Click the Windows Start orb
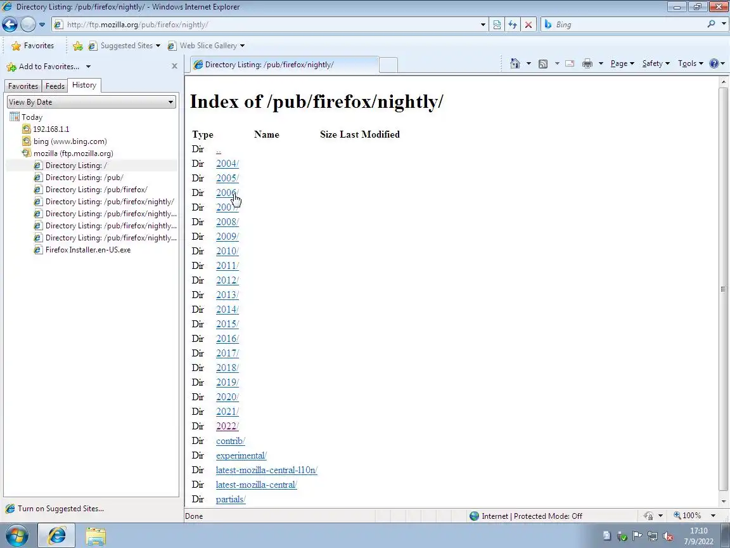 [x=17, y=536]
